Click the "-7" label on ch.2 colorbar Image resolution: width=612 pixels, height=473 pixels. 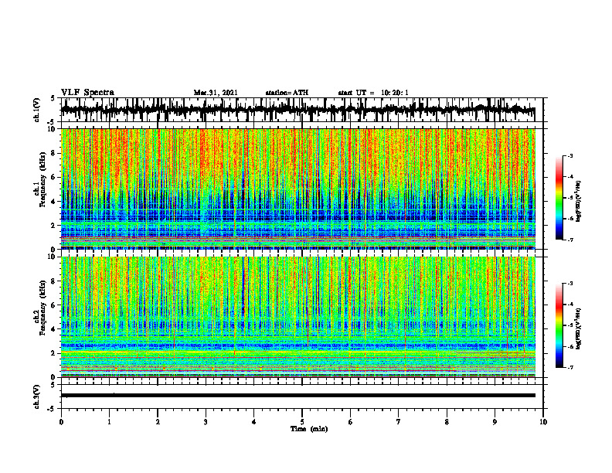tap(570, 367)
